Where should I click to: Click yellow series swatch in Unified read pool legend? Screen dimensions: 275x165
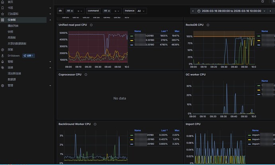pyautogui.click(x=132, y=40)
